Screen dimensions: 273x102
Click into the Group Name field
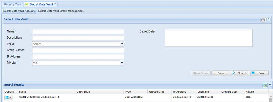click(78, 50)
